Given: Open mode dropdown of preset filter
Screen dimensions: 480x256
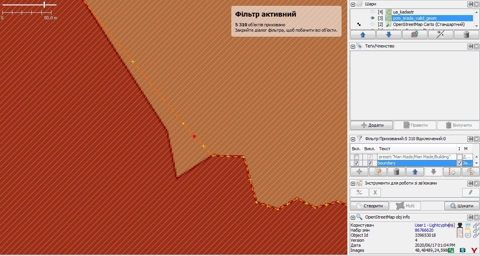Looking at the screenshot, I should (467, 157).
